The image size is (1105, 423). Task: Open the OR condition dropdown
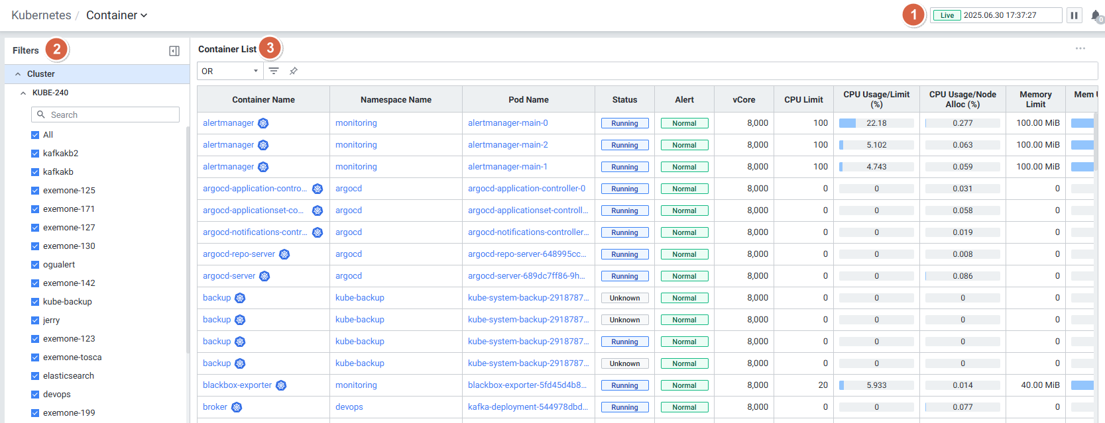[229, 71]
